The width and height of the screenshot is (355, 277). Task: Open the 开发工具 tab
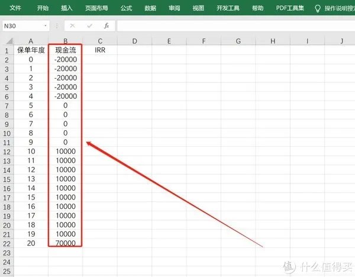coord(228,8)
